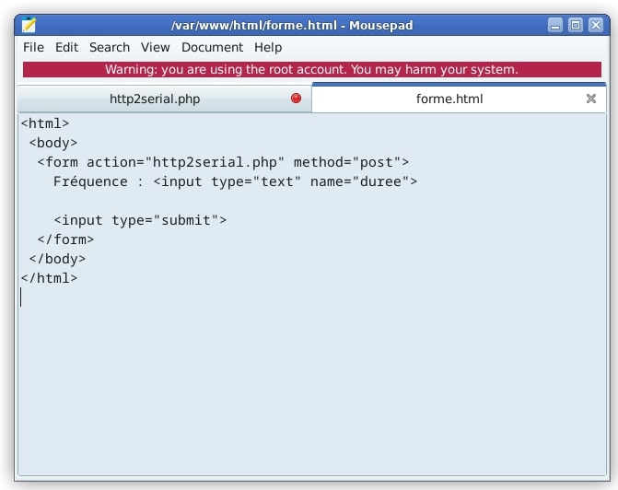The width and height of the screenshot is (618, 490).
Task: Open the Help menu
Action: coord(268,47)
